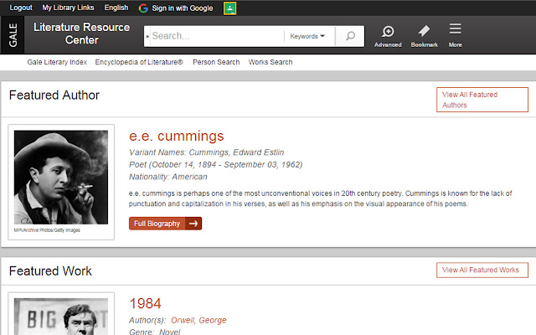Open My Library Links
The height and width of the screenshot is (335, 536).
tap(68, 8)
